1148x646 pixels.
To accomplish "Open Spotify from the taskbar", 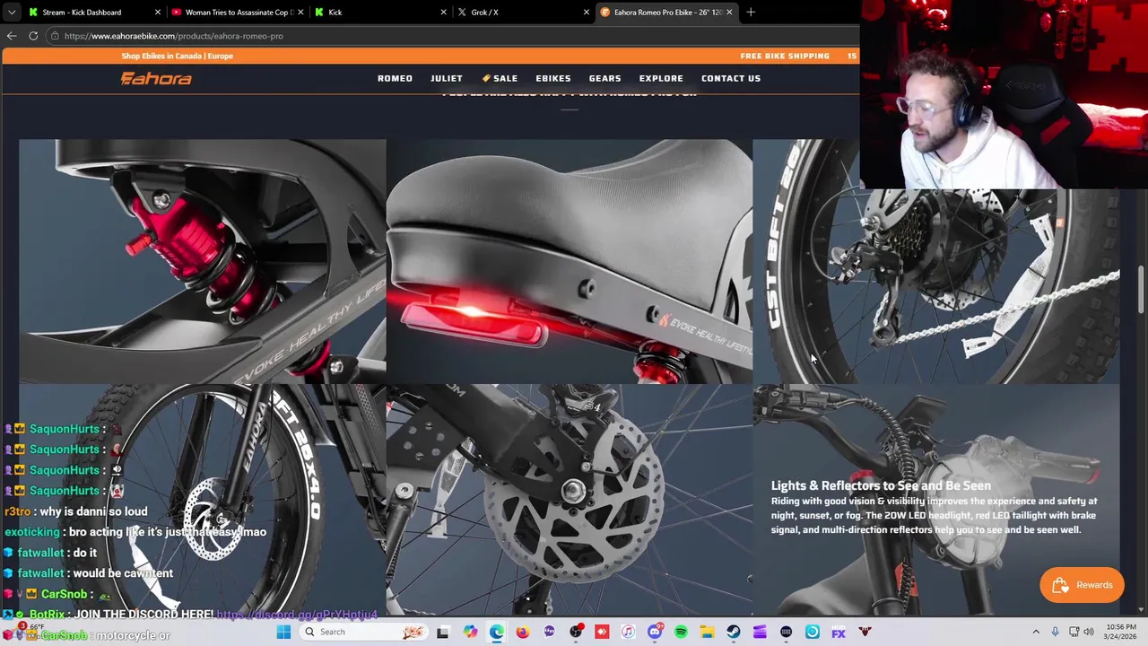I will coord(681,632).
